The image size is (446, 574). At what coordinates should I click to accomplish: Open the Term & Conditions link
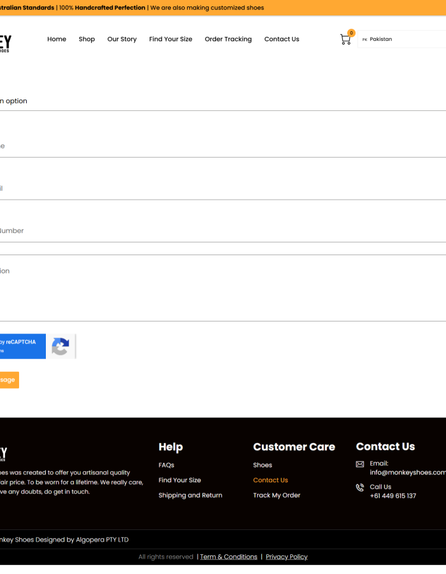click(229, 557)
